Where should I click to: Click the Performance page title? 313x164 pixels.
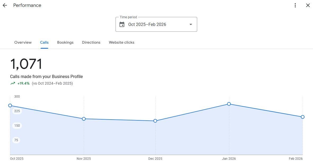[27, 5]
